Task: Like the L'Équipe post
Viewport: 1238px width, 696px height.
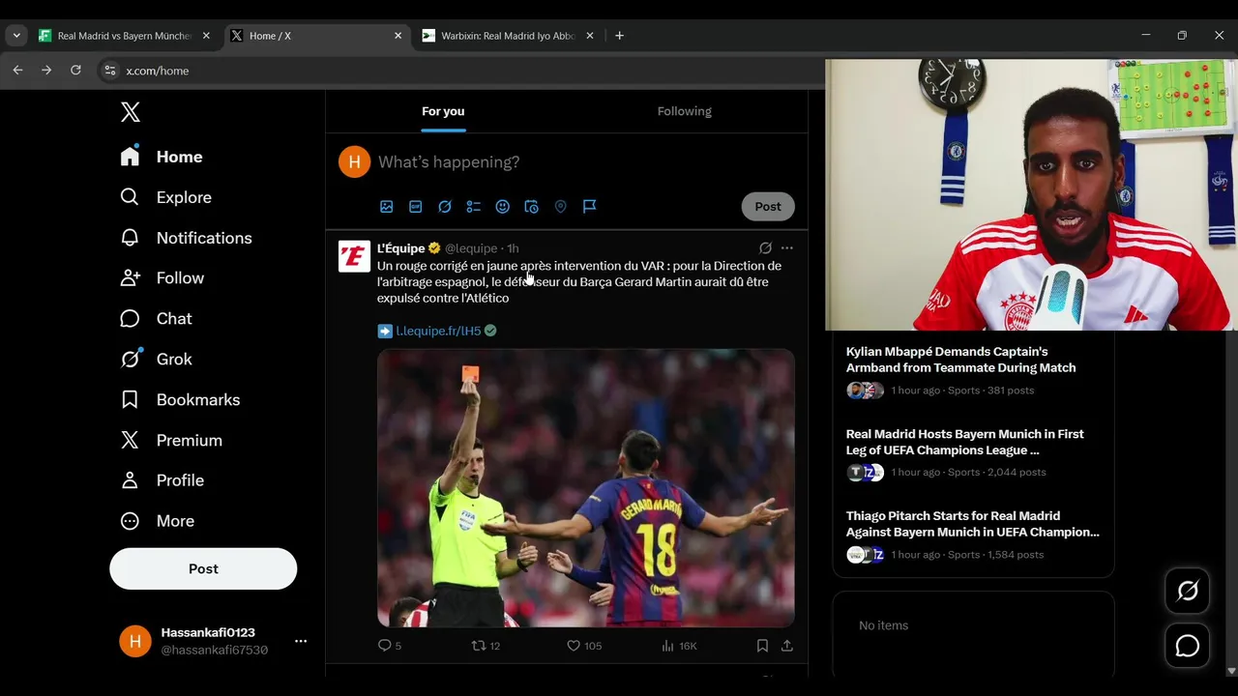Action: tap(584, 646)
